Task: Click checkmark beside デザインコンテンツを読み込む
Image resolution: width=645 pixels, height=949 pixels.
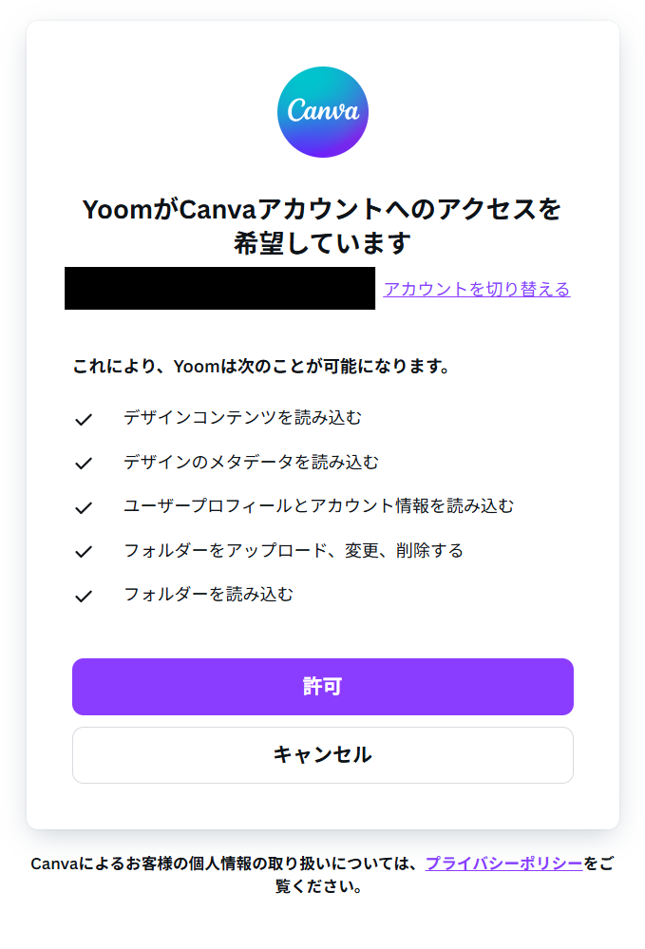Action: (x=84, y=419)
